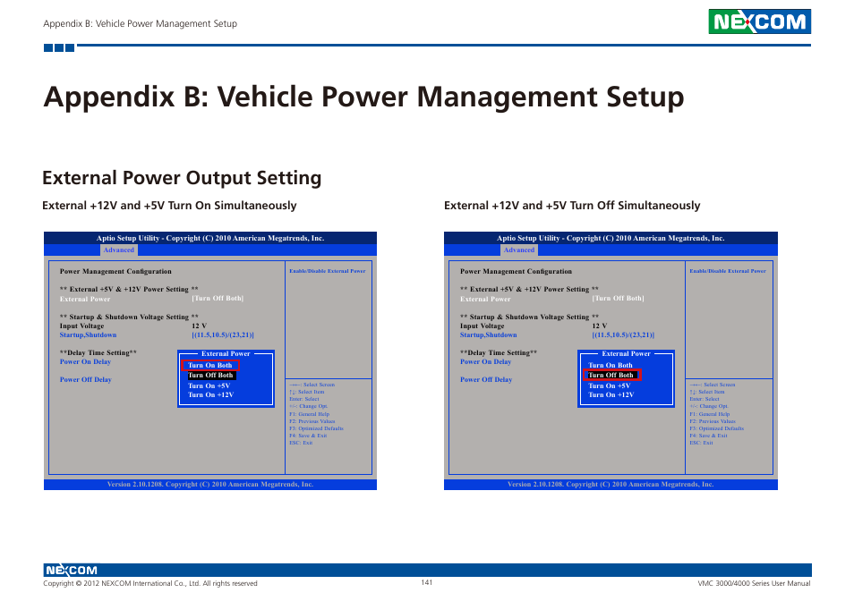The width and height of the screenshot is (854, 601).
Task: Open the Advanced tab in right BIOS screenshot
Action: click(x=518, y=250)
